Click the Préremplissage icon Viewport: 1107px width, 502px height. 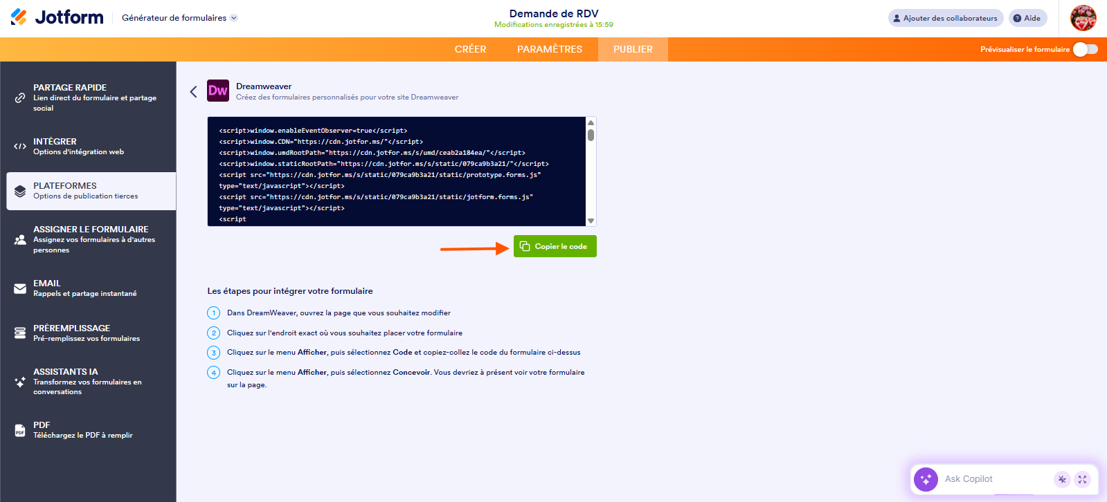click(x=20, y=333)
